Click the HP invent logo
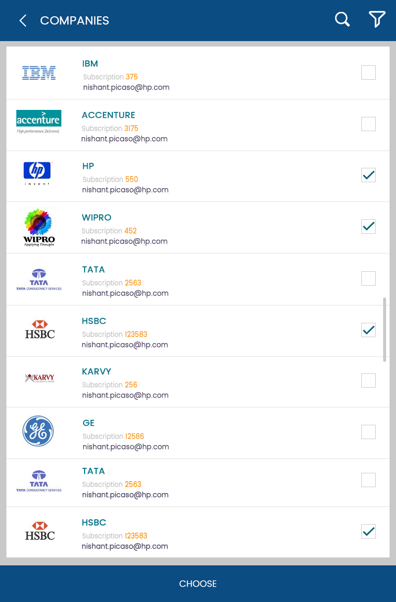The image size is (396, 602). pos(38,173)
